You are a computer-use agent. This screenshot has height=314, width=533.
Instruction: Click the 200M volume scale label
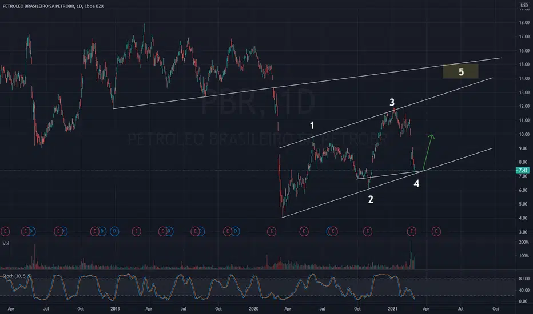tap(524, 243)
